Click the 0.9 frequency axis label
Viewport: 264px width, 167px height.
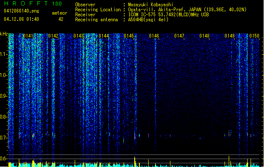point(4,96)
